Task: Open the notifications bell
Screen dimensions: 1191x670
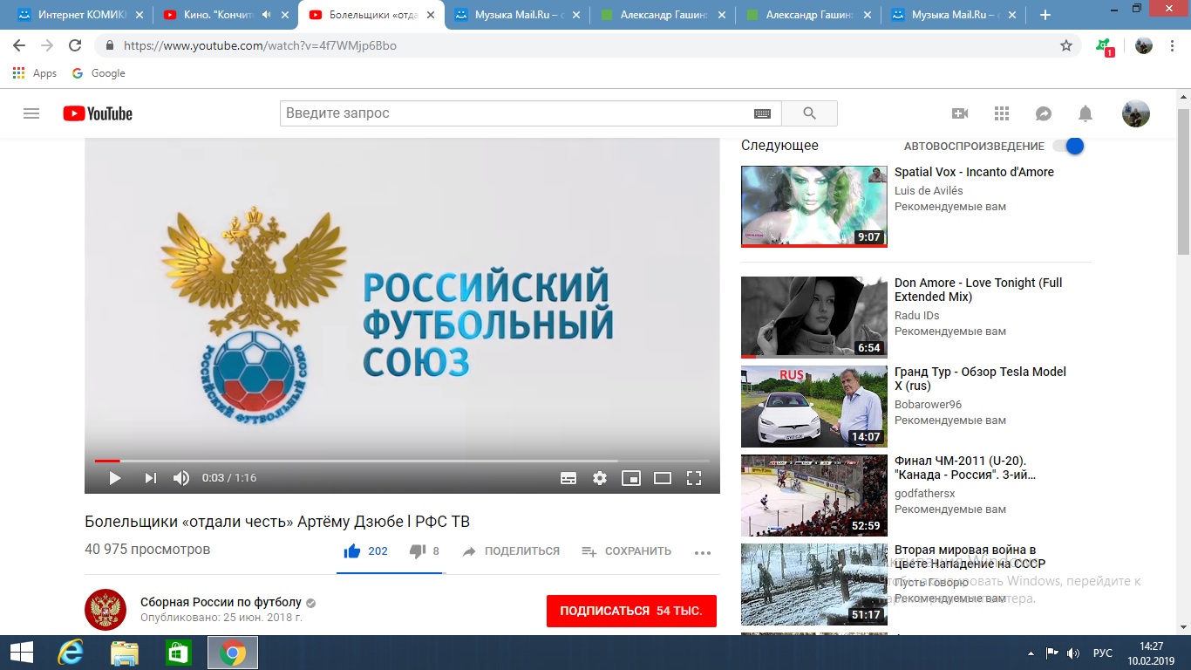Action: point(1086,113)
